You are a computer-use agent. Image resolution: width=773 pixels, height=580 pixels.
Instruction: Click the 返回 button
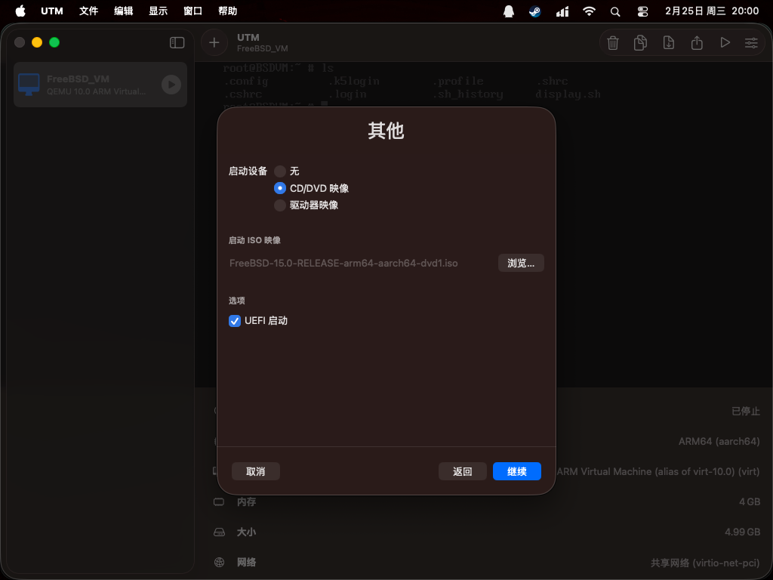click(x=463, y=471)
